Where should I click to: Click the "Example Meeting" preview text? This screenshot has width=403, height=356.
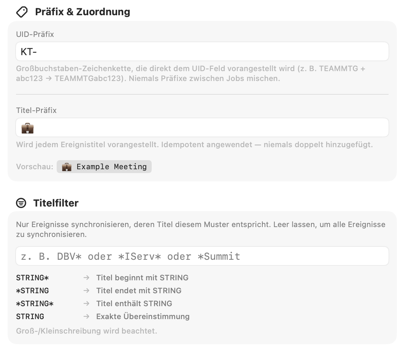pyautogui.click(x=111, y=167)
